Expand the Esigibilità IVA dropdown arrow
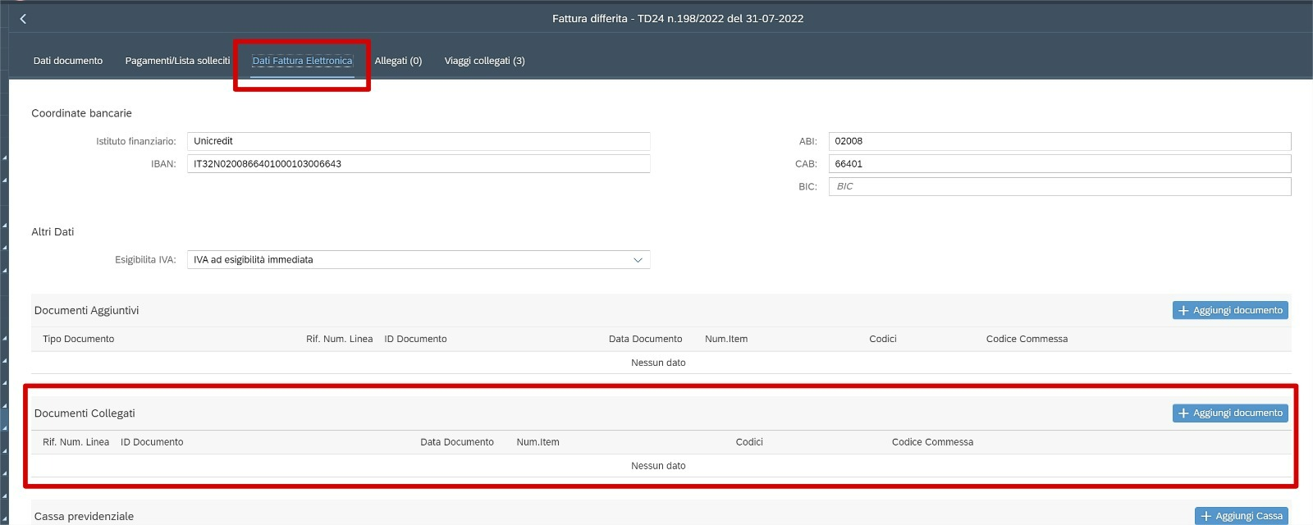The width and height of the screenshot is (1313, 525). (638, 260)
